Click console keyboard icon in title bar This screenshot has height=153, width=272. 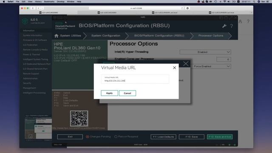pyautogui.click(x=60, y=18)
